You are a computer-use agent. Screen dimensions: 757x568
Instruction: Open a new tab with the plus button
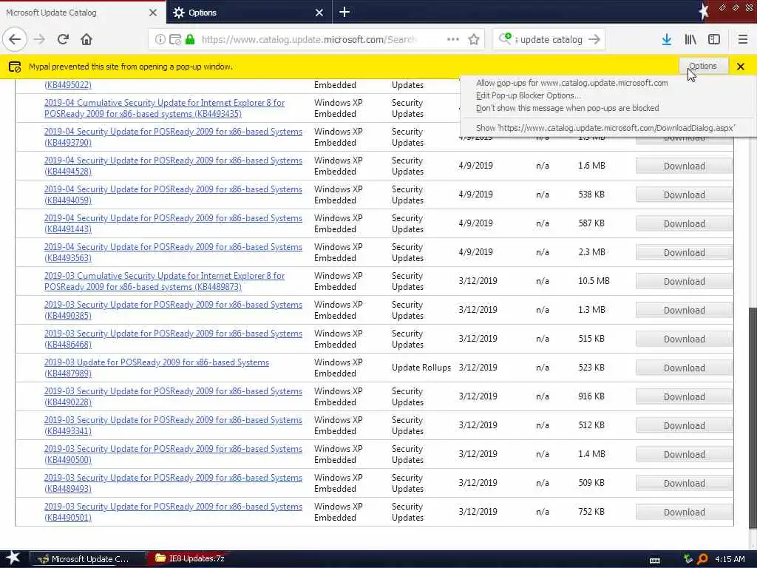tap(344, 12)
